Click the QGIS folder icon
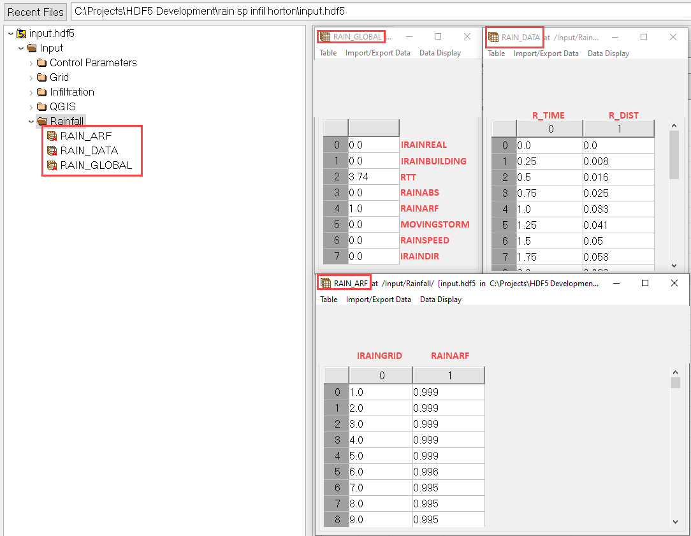Viewport: 691px width, 536px height. tap(41, 106)
